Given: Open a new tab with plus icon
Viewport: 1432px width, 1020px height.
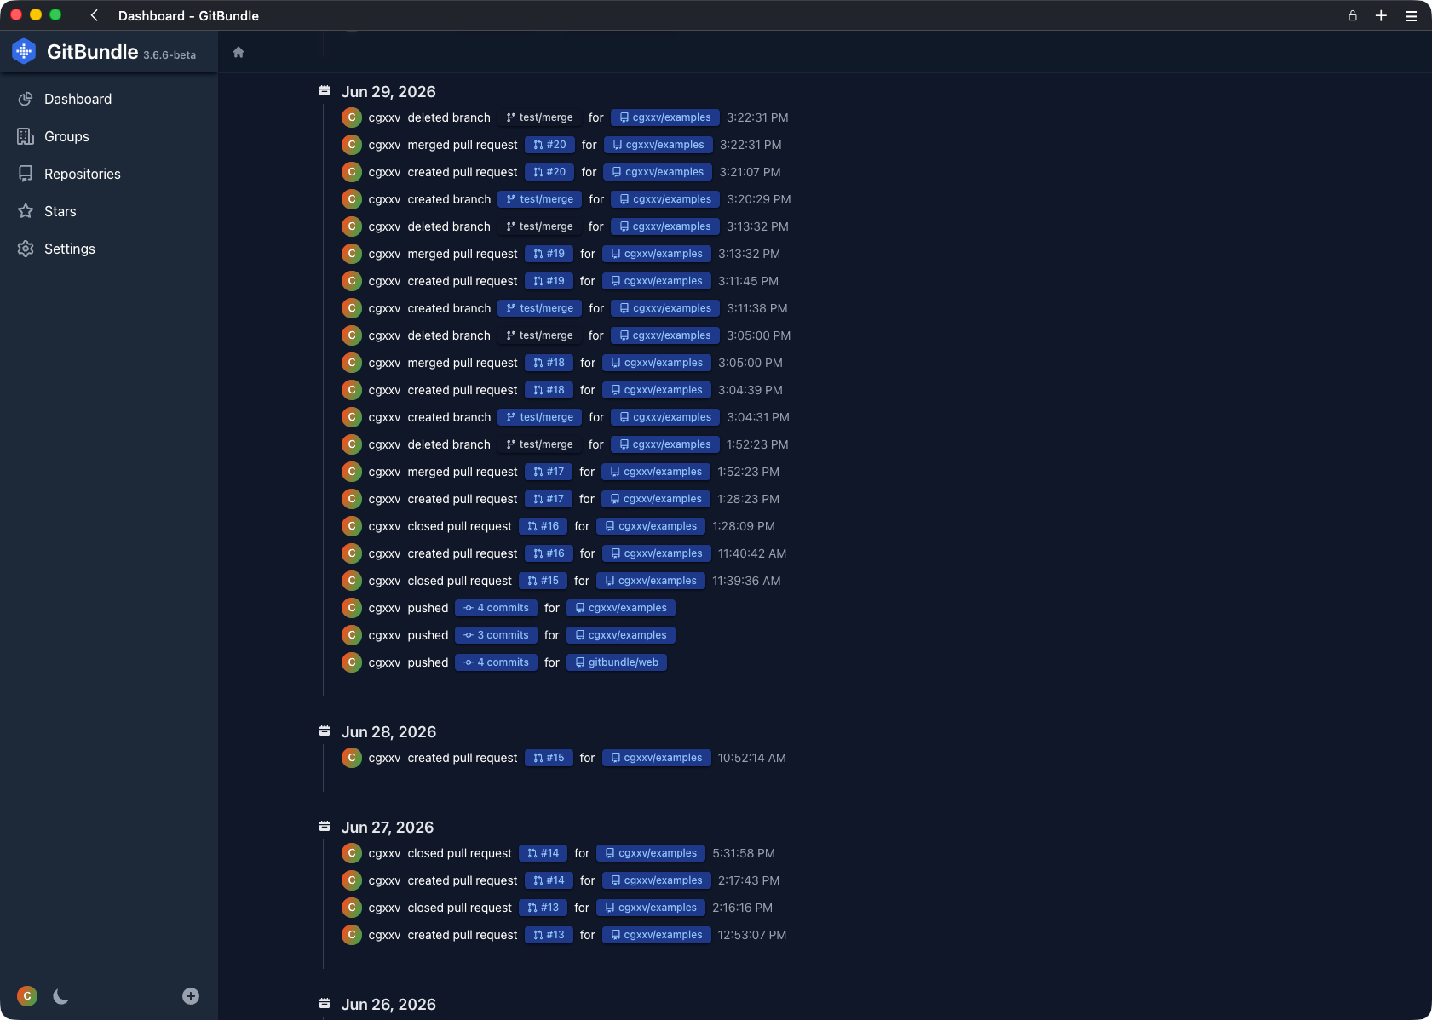Looking at the screenshot, I should (x=1381, y=15).
